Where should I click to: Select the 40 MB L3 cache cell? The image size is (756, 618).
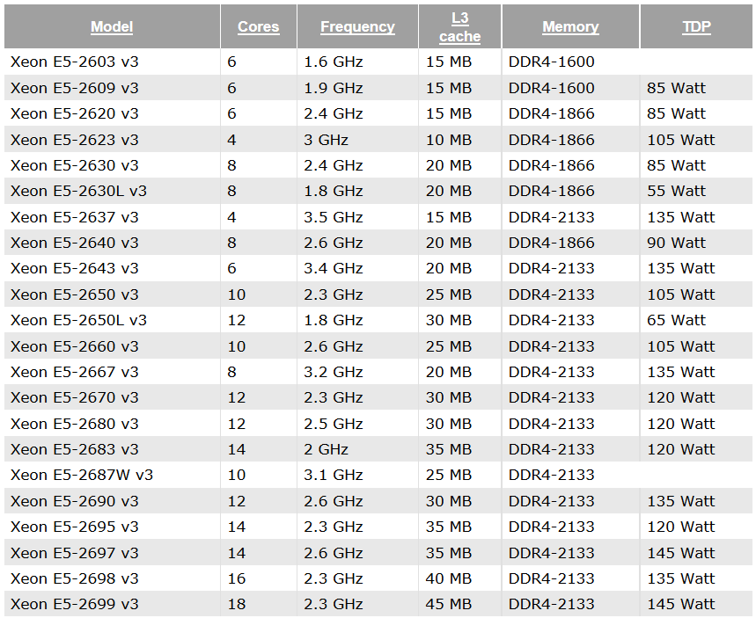pyautogui.click(x=448, y=578)
